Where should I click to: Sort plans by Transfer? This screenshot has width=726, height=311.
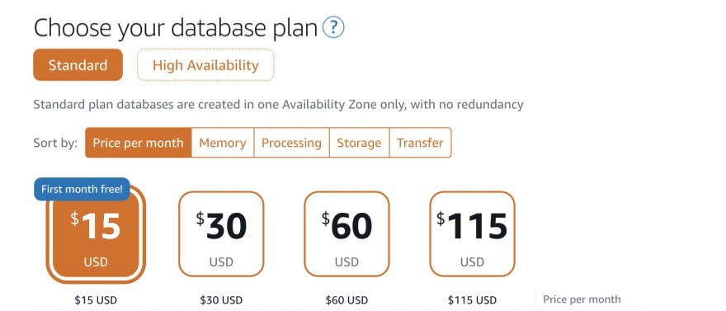coord(421,143)
